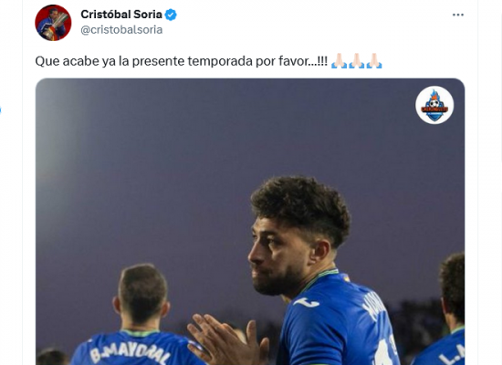
Task: Click the word 'temporada' in the tweet
Action: click(x=220, y=61)
